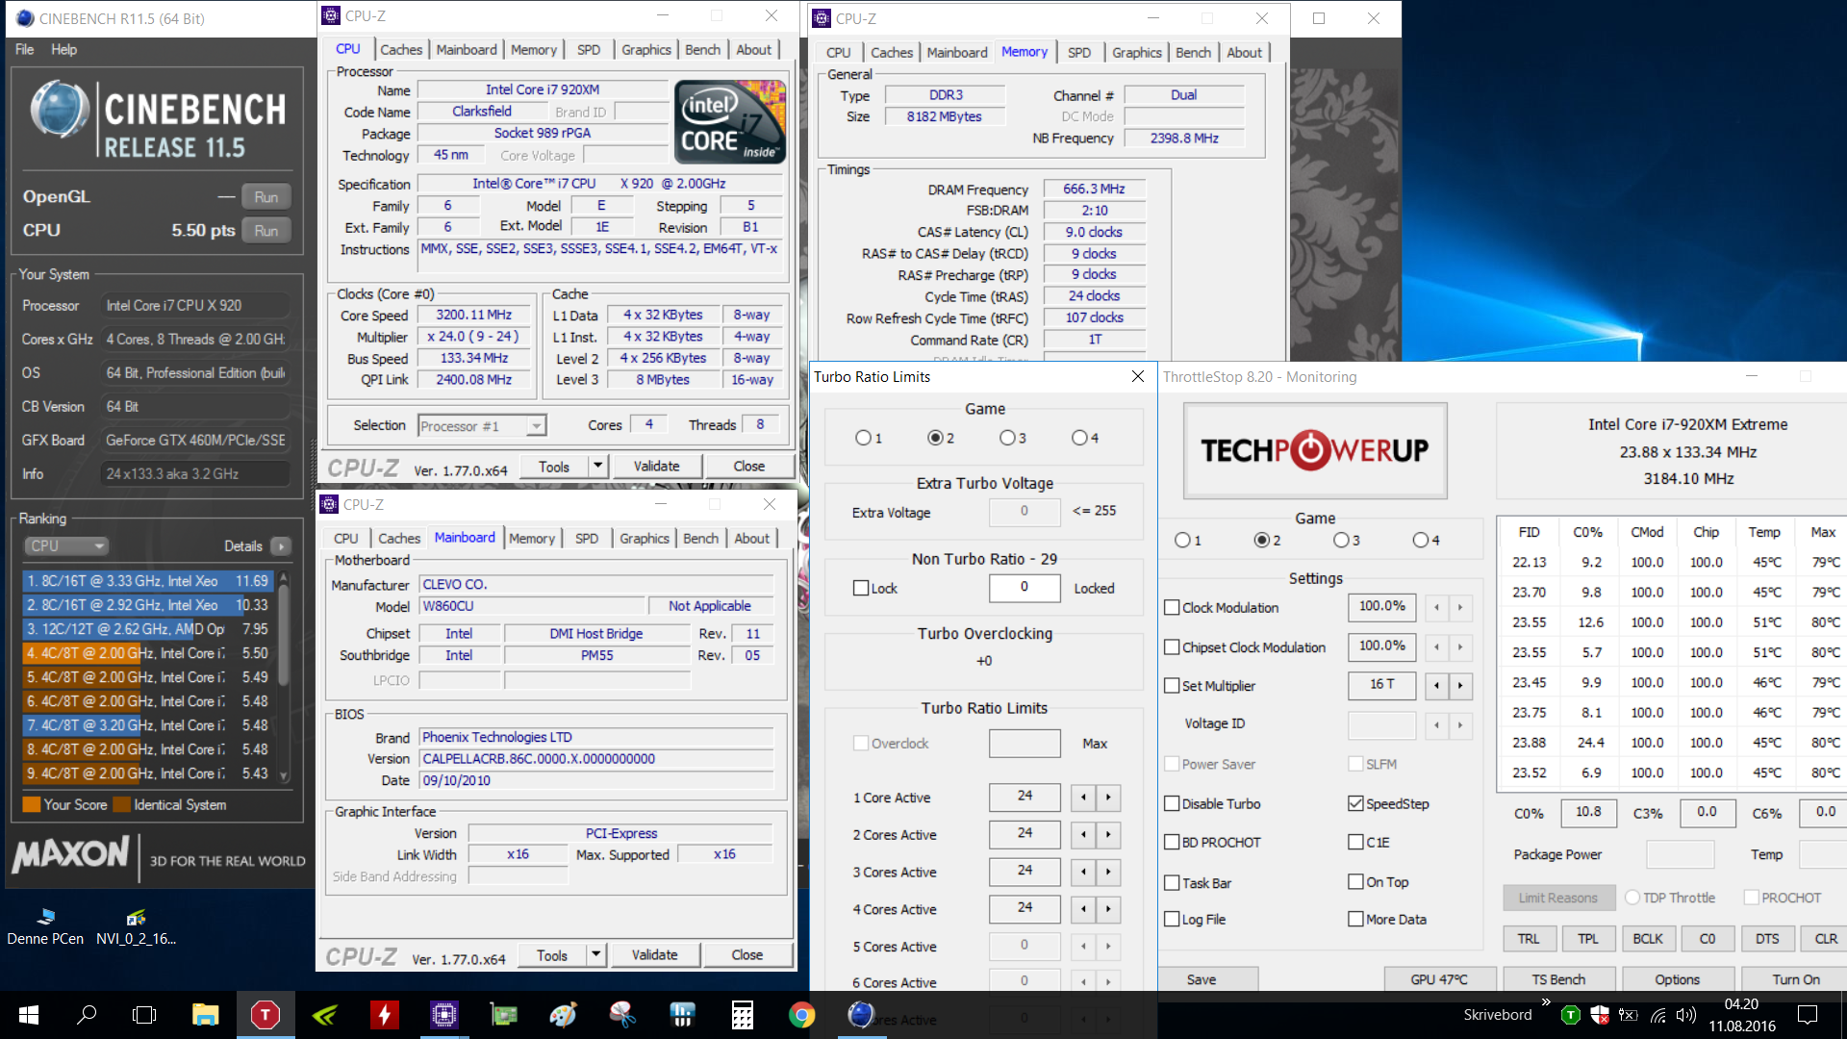Check Lock box under Non Turbo Ratio
Image resolution: width=1847 pixels, height=1039 pixels.
coord(861,589)
